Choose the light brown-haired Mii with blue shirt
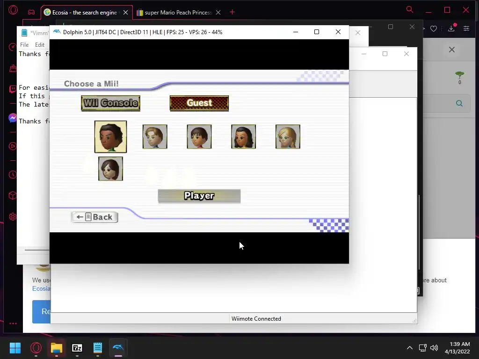Viewport: 479px width, 359px height. pyautogui.click(x=155, y=136)
